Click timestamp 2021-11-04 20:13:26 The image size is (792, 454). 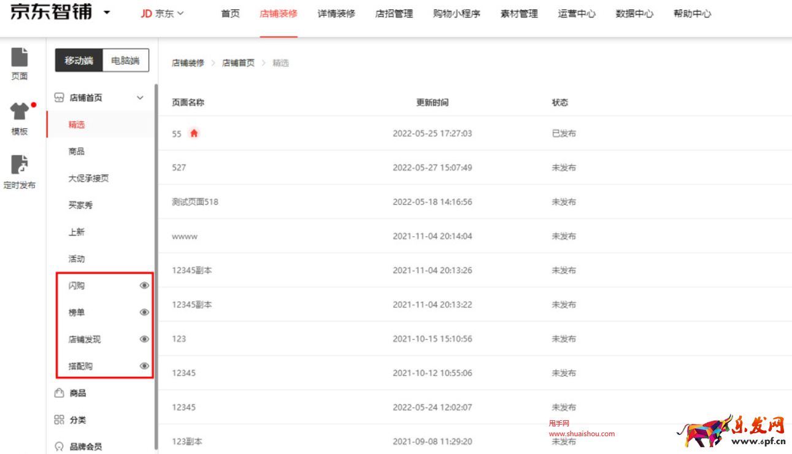pos(433,271)
